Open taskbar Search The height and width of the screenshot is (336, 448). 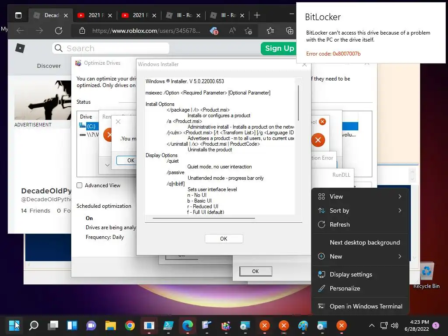(34, 325)
